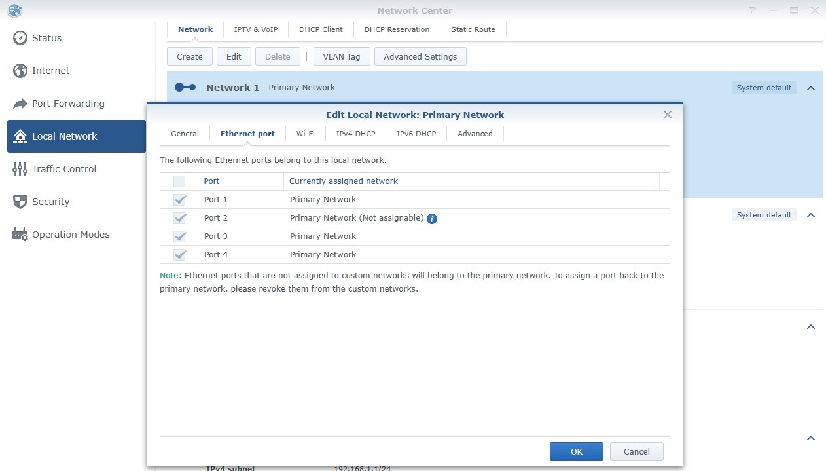This screenshot has width=826, height=471.
Task: Click Network Center app logo icon
Action: click(14, 10)
